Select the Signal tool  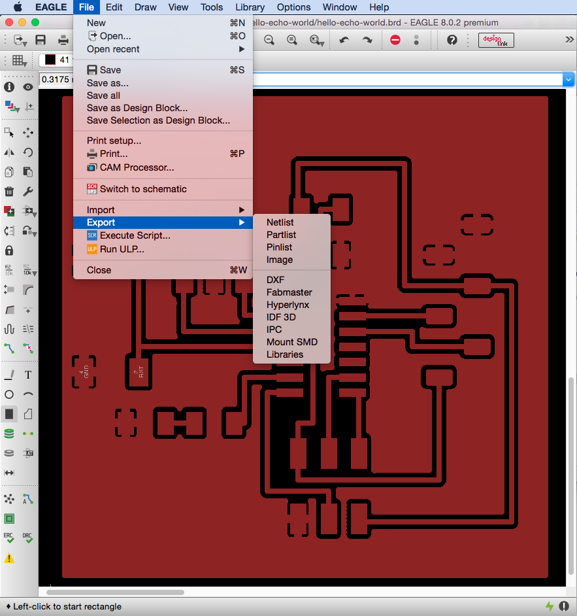[x=28, y=434]
